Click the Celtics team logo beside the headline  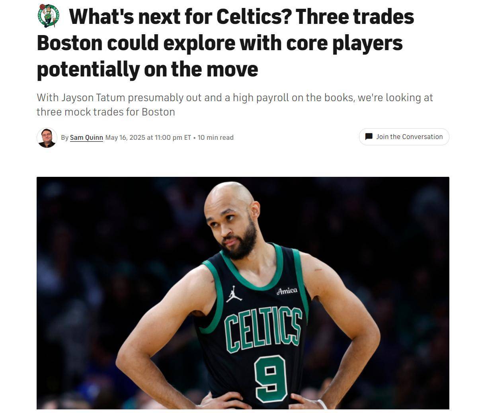click(x=49, y=16)
